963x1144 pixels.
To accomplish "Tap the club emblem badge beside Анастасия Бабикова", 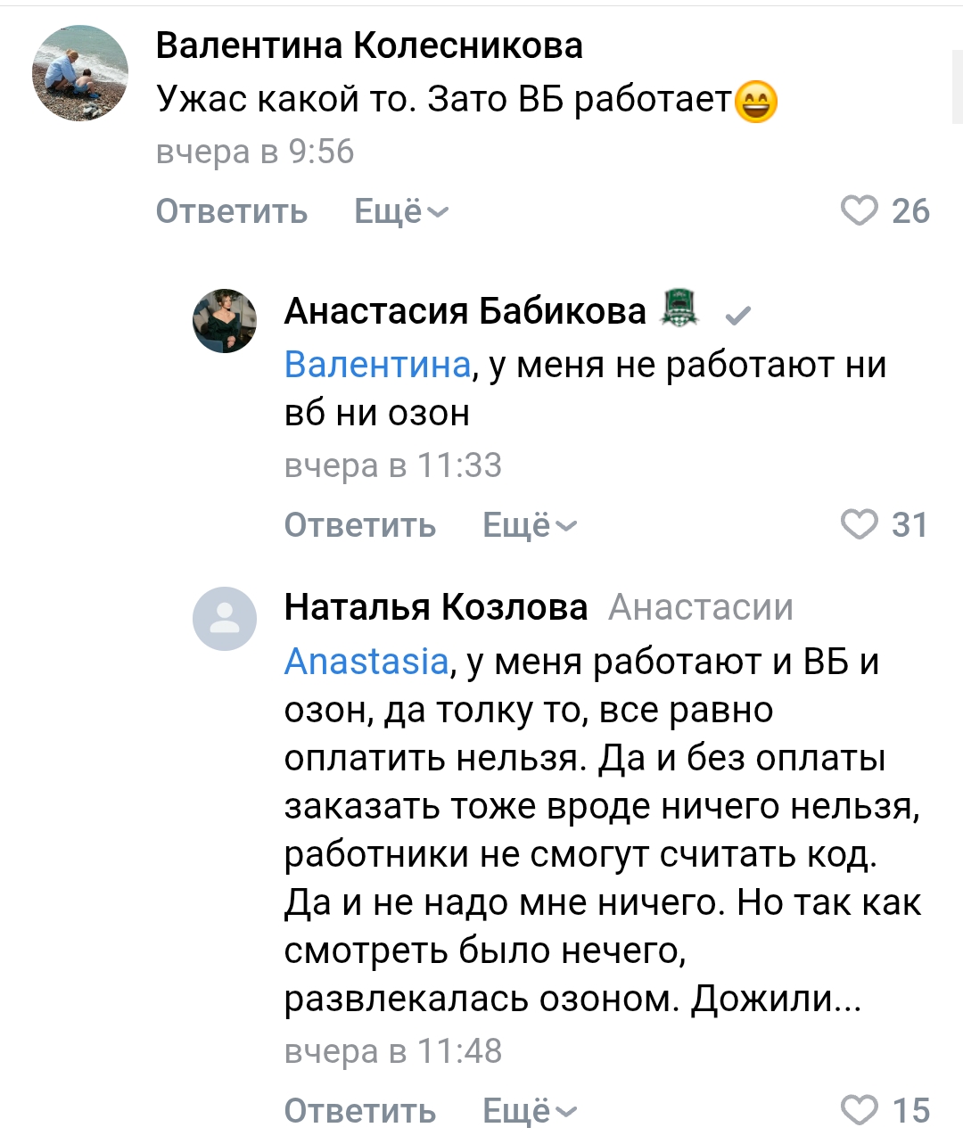I will coord(679,309).
